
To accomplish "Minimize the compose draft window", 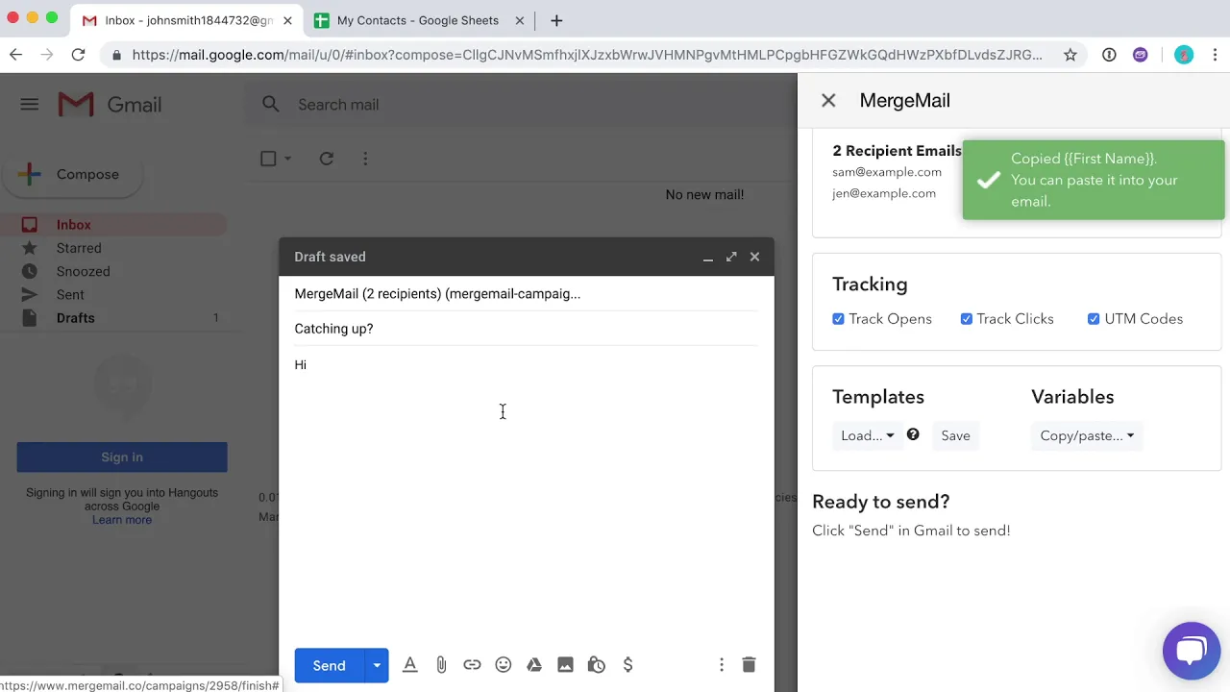I will (708, 257).
